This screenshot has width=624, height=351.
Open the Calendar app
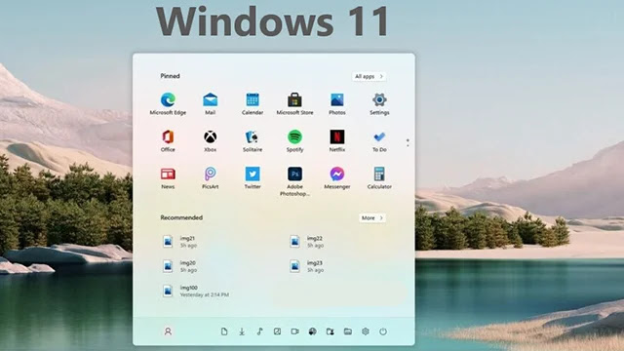[x=253, y=103]
